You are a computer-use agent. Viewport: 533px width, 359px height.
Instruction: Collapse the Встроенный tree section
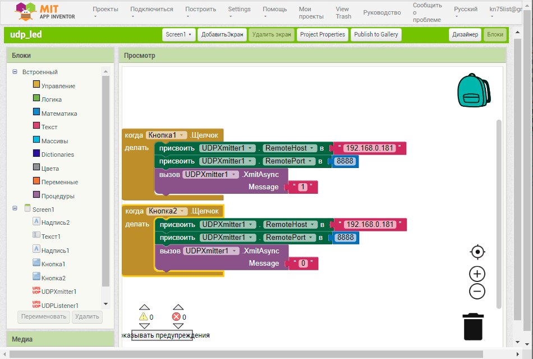[15, 72]
